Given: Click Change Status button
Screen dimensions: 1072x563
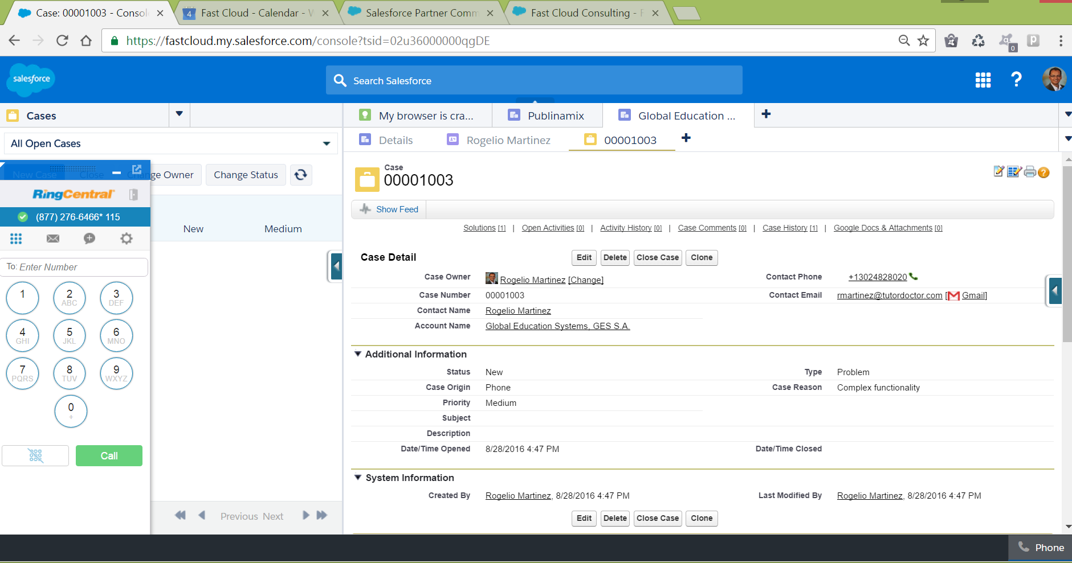Looking at the screenshot, I should point(246,175).
